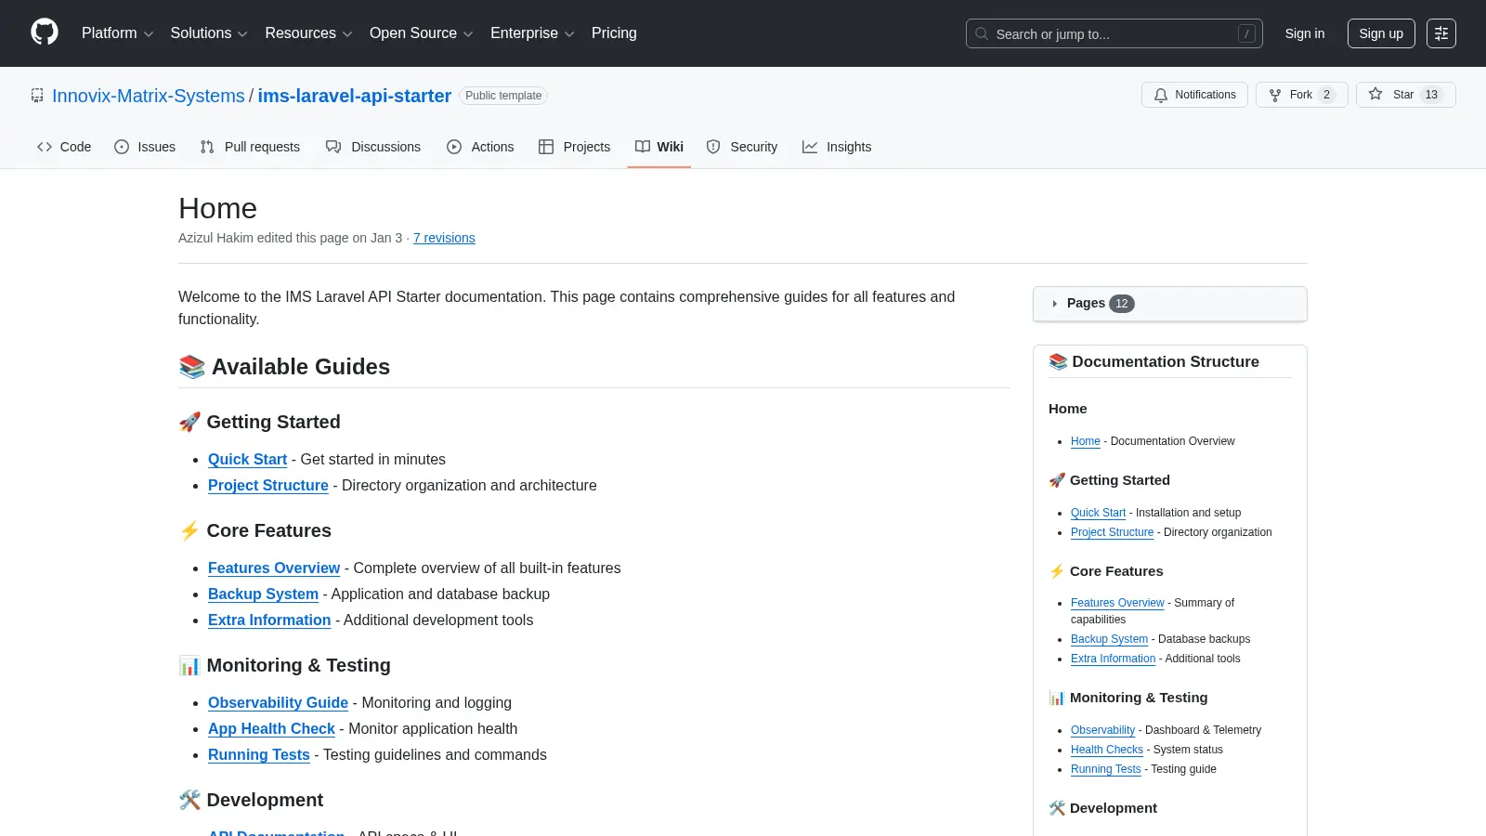Open the appearance settings icon button
Screen dimensions: 1486x836
click(x=1441, y=33)
